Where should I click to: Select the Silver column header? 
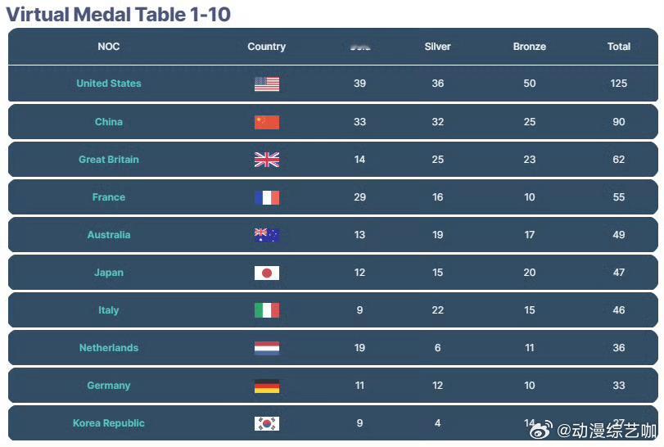pyautogui.click(x=437, y=47)
